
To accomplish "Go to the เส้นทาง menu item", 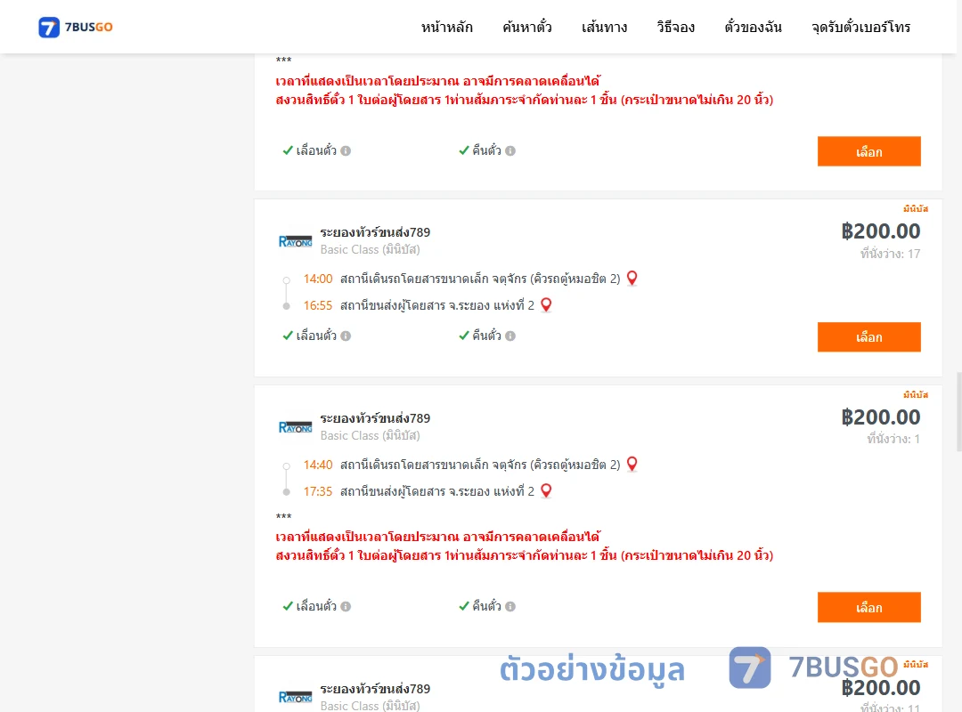I will coord(604,27).
